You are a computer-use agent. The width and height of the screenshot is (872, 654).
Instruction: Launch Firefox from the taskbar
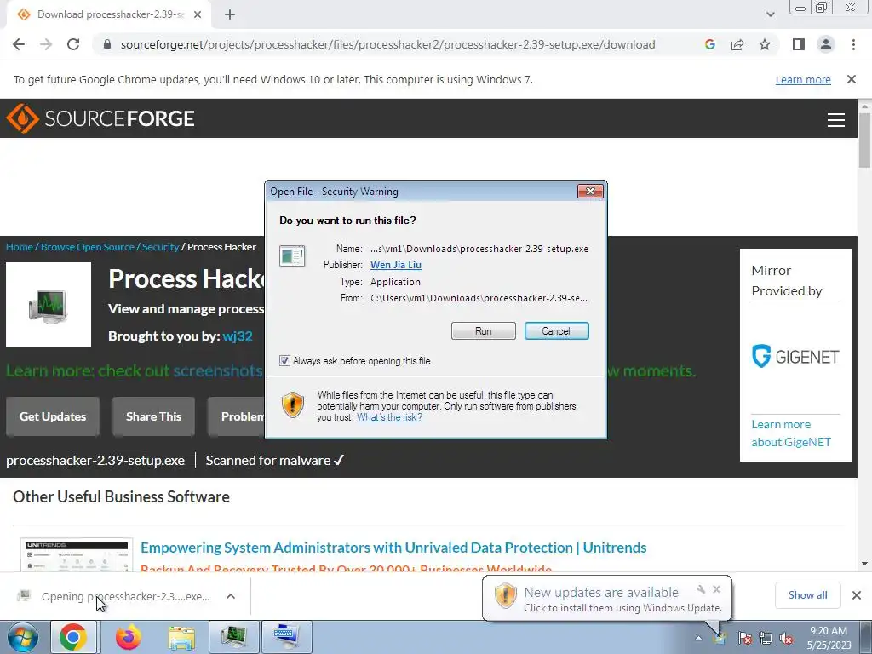[129, 637]
